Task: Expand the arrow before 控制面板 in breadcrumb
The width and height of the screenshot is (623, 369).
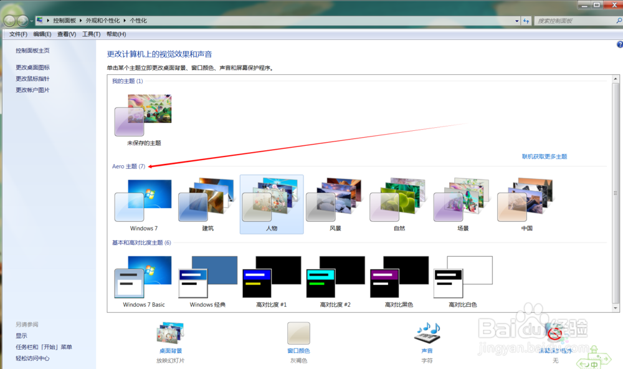Action: (48, 21)
